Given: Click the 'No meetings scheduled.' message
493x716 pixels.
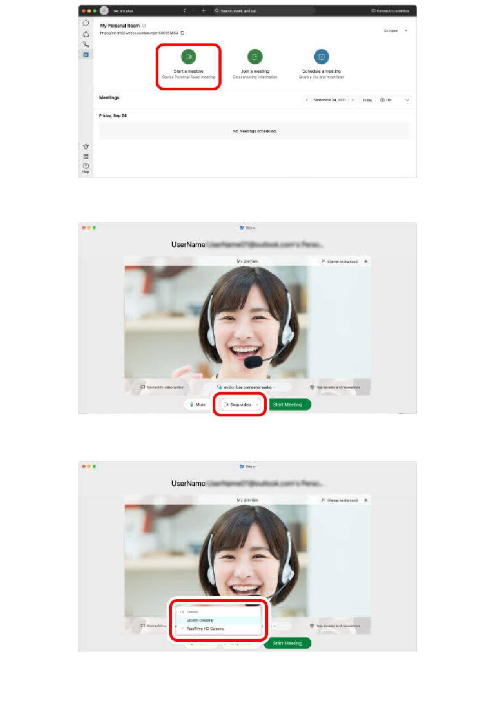Looking at the screenshot, I should (x=255, y=131).
